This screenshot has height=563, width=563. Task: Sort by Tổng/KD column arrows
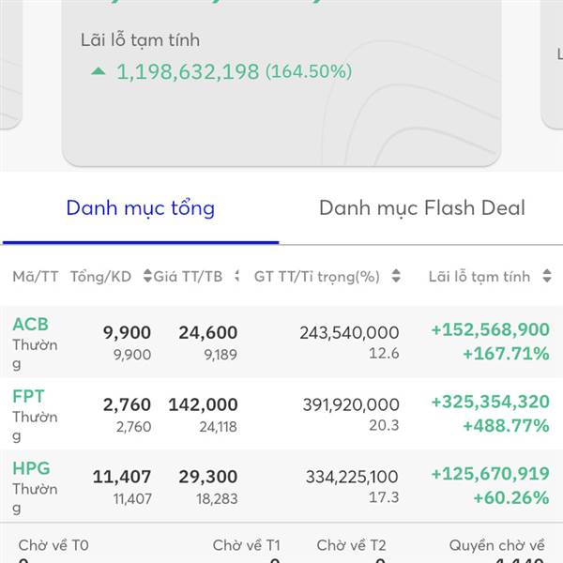[x=147, y=276]
